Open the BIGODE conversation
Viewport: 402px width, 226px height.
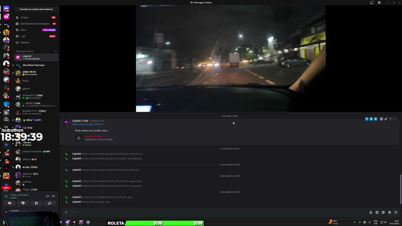(x=36, y=112)
